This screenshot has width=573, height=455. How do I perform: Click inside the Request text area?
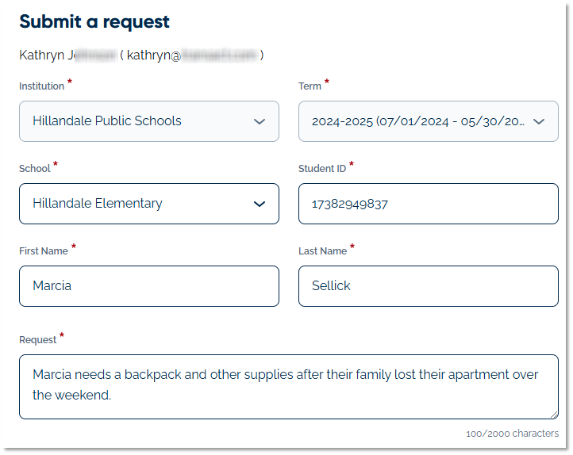pyautogui.click(x=288, y=386)
